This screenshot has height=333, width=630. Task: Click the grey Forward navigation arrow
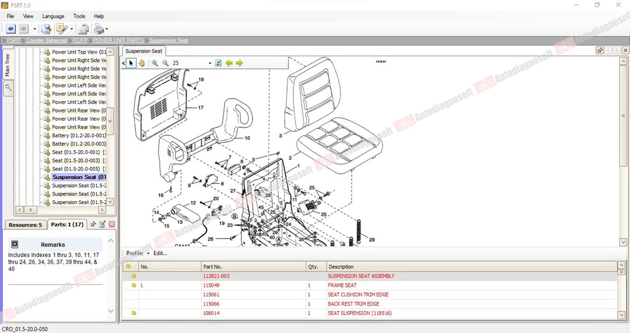tap(24, 29)
